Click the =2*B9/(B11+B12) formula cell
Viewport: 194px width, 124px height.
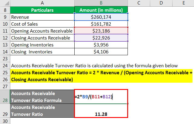101,97
